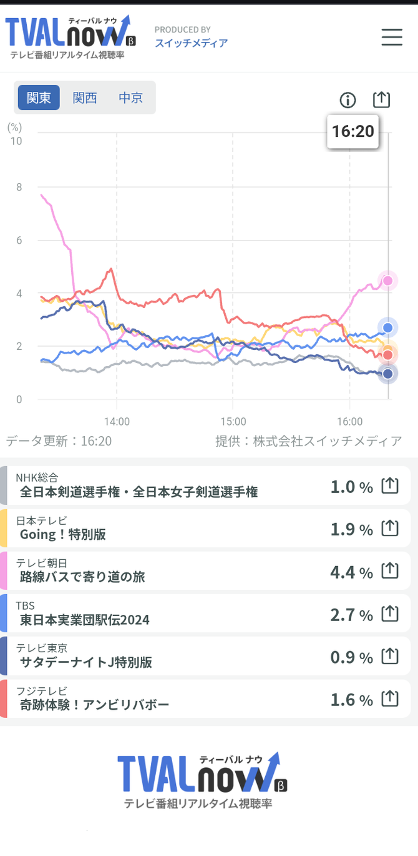
Task: Share the テレビ東京 サタデーナイトJ rating
Action: [390, 656]
